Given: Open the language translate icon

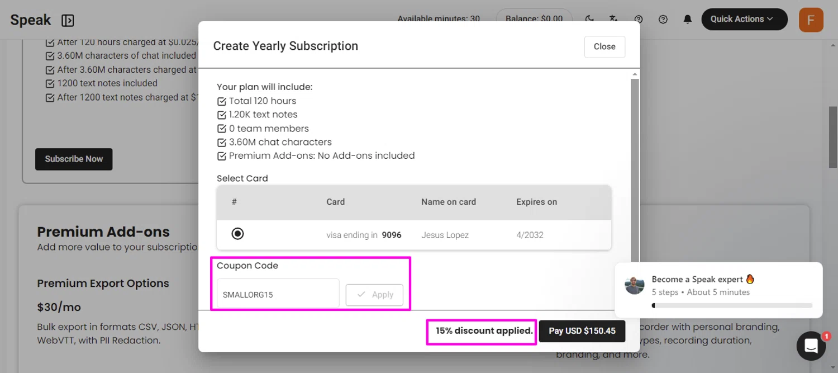Looking at the screenshot, I should tap(614, 19).
